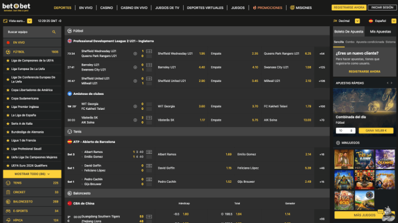Click the Hípica sidebar icon

[8, 220]
